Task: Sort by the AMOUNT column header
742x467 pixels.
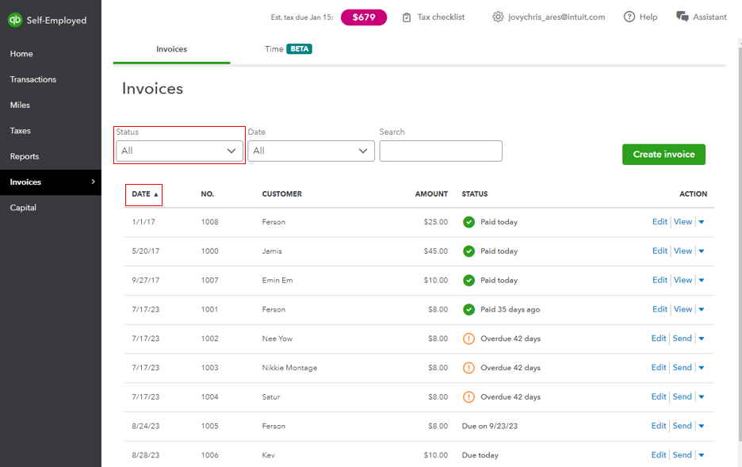Action: pyautogui.click(x=431, y=194)
